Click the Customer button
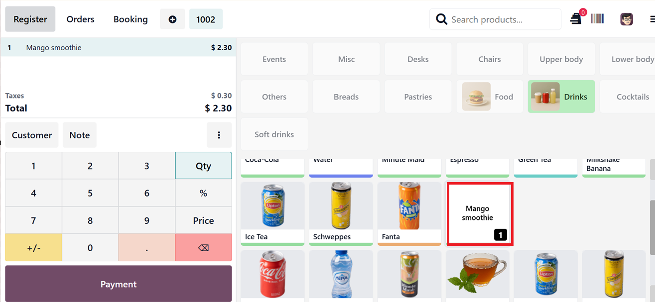The width and height of the screenshot is (655, 302). point(32,135)
